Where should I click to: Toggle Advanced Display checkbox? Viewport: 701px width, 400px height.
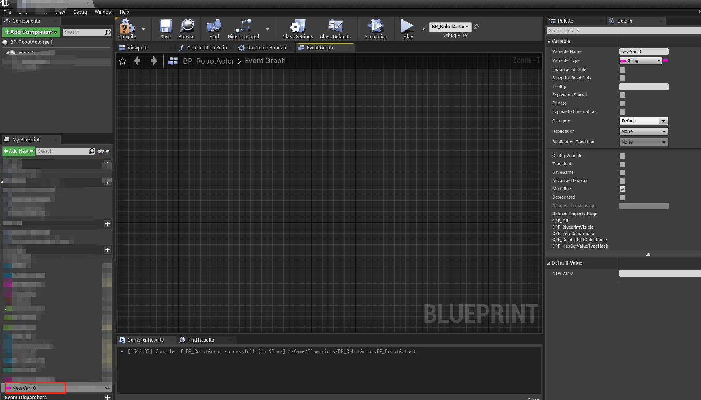click(622, 181)
